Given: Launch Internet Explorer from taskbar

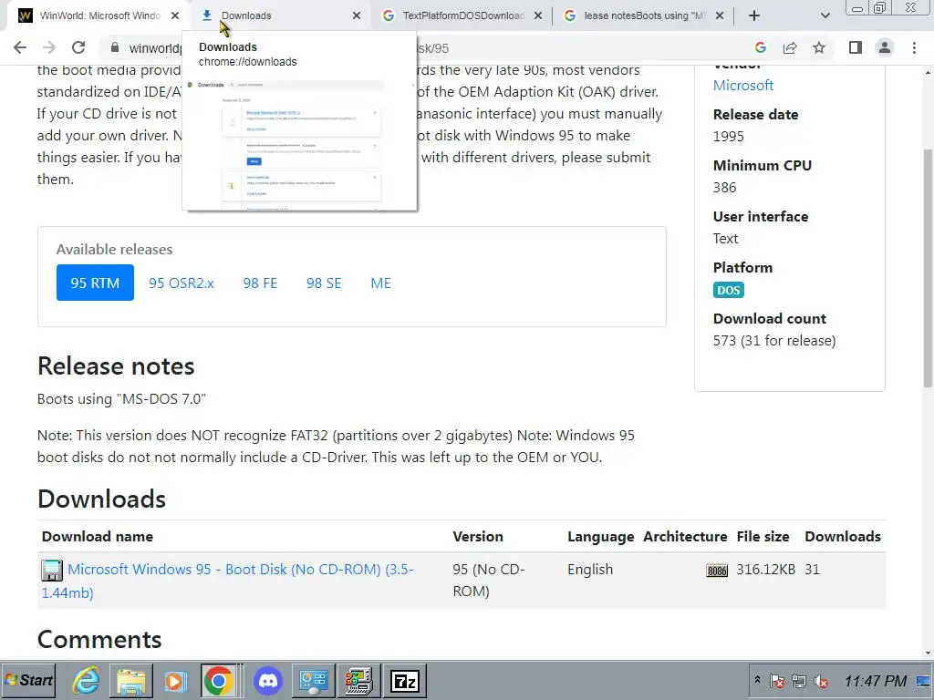Looking at the screenshot, I should coord(86,680).
